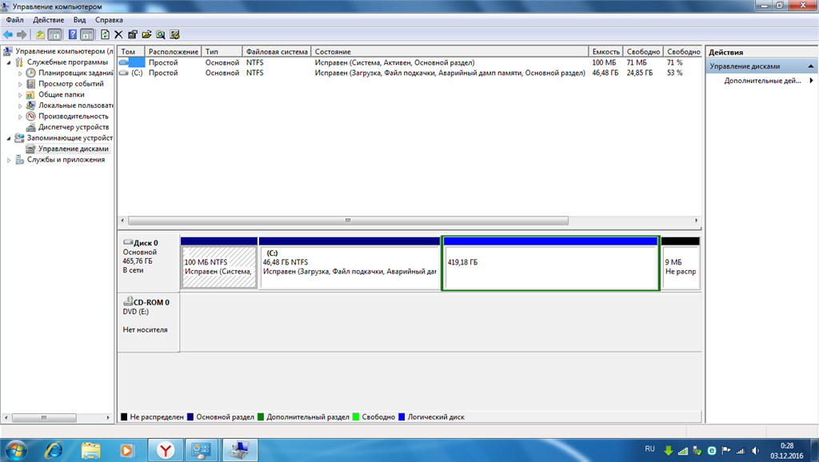The height and width of the screenshot is (462, 819).
Task: Open Windows Explorer from the taskbar
Action: pos(91,450)
